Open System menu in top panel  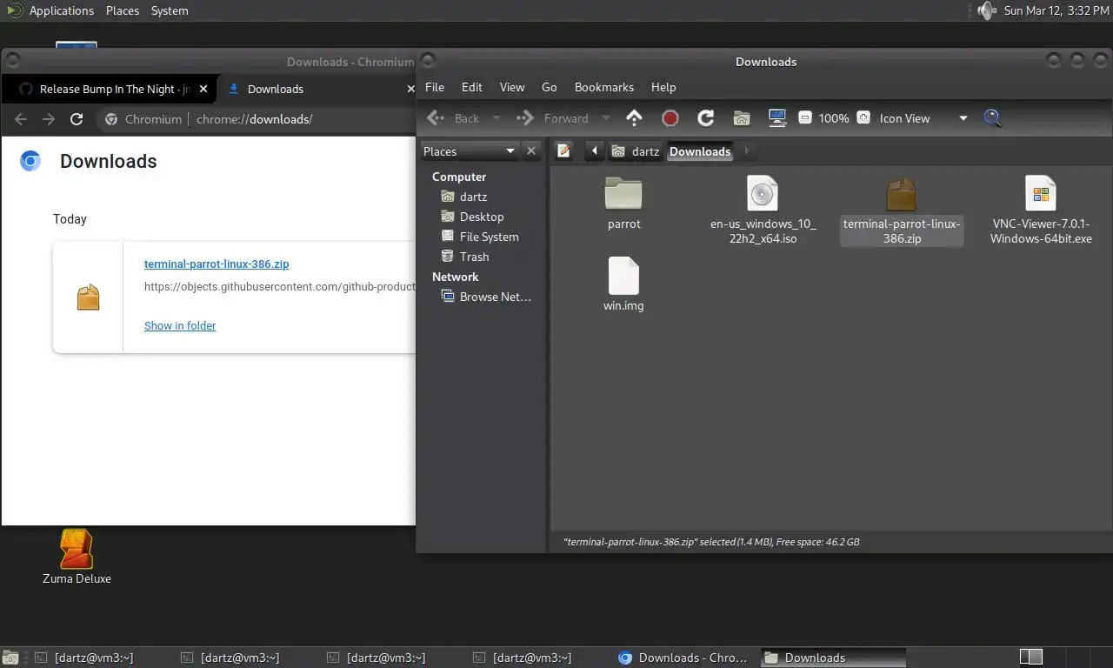coord(170,10)
